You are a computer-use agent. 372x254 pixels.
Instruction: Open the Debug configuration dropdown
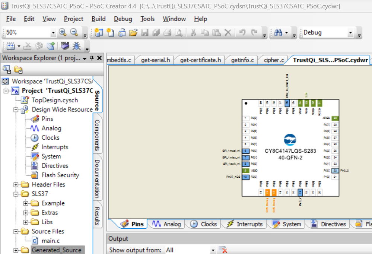click(x=350, y=32)
